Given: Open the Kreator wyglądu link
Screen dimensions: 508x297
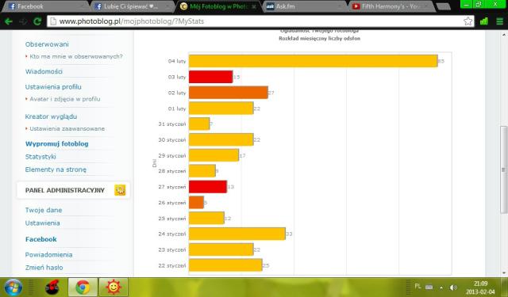Looking at the screenshot, I should click(51, 116).
